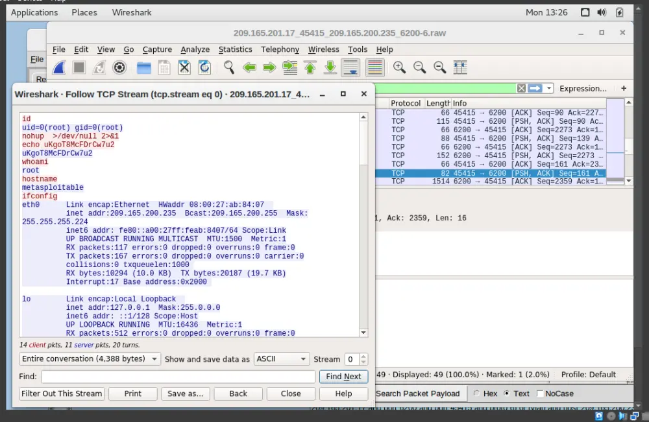Click stream content scrollbar down arrow
This screenshot has width=649, height=422.
tap(363, 333)
